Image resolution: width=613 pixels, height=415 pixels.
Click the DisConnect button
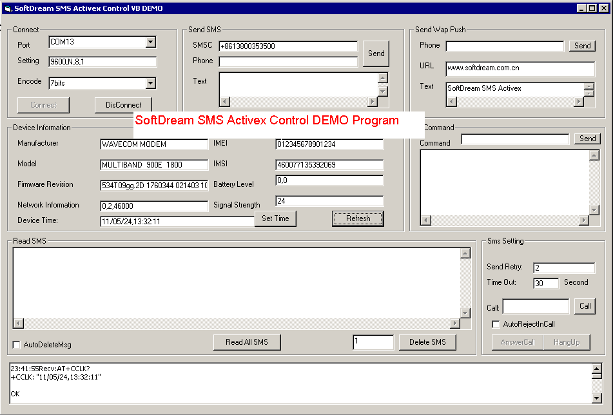124,105
